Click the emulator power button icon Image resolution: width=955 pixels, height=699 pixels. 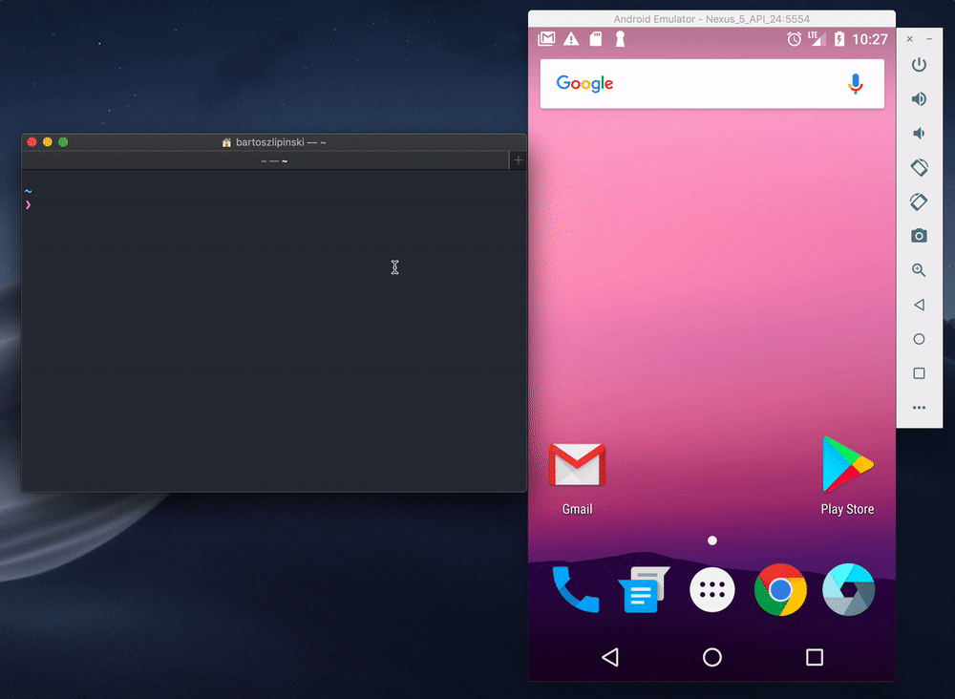919,65
